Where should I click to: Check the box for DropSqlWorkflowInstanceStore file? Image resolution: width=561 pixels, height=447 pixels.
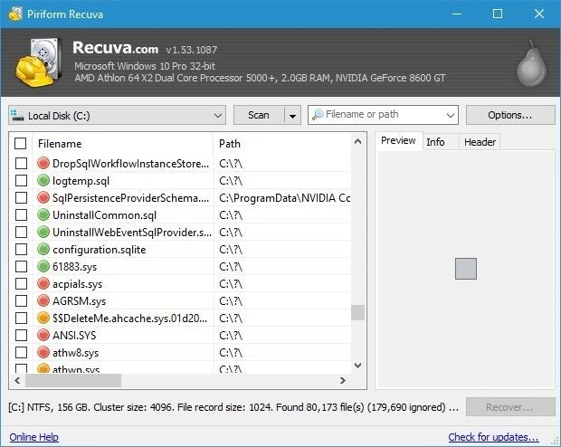point(21,163)
